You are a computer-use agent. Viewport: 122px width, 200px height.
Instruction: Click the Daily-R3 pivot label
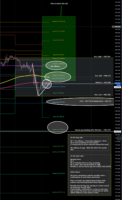[59, 40]
